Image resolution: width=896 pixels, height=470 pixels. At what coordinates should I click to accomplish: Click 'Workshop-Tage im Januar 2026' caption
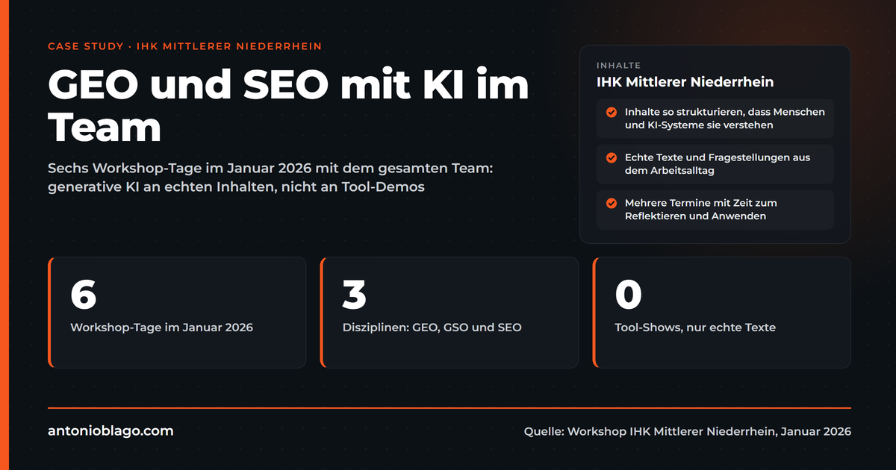[161, 328]
